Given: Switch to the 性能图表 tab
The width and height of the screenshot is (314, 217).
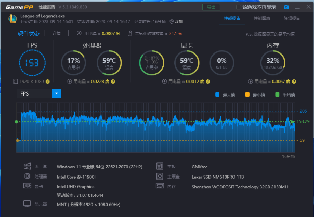Looking at the screenshot, I should click(x=261, y=18).
